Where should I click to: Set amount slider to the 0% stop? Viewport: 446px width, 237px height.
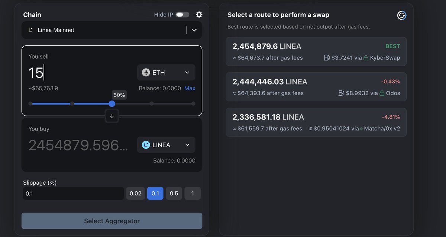30,103
